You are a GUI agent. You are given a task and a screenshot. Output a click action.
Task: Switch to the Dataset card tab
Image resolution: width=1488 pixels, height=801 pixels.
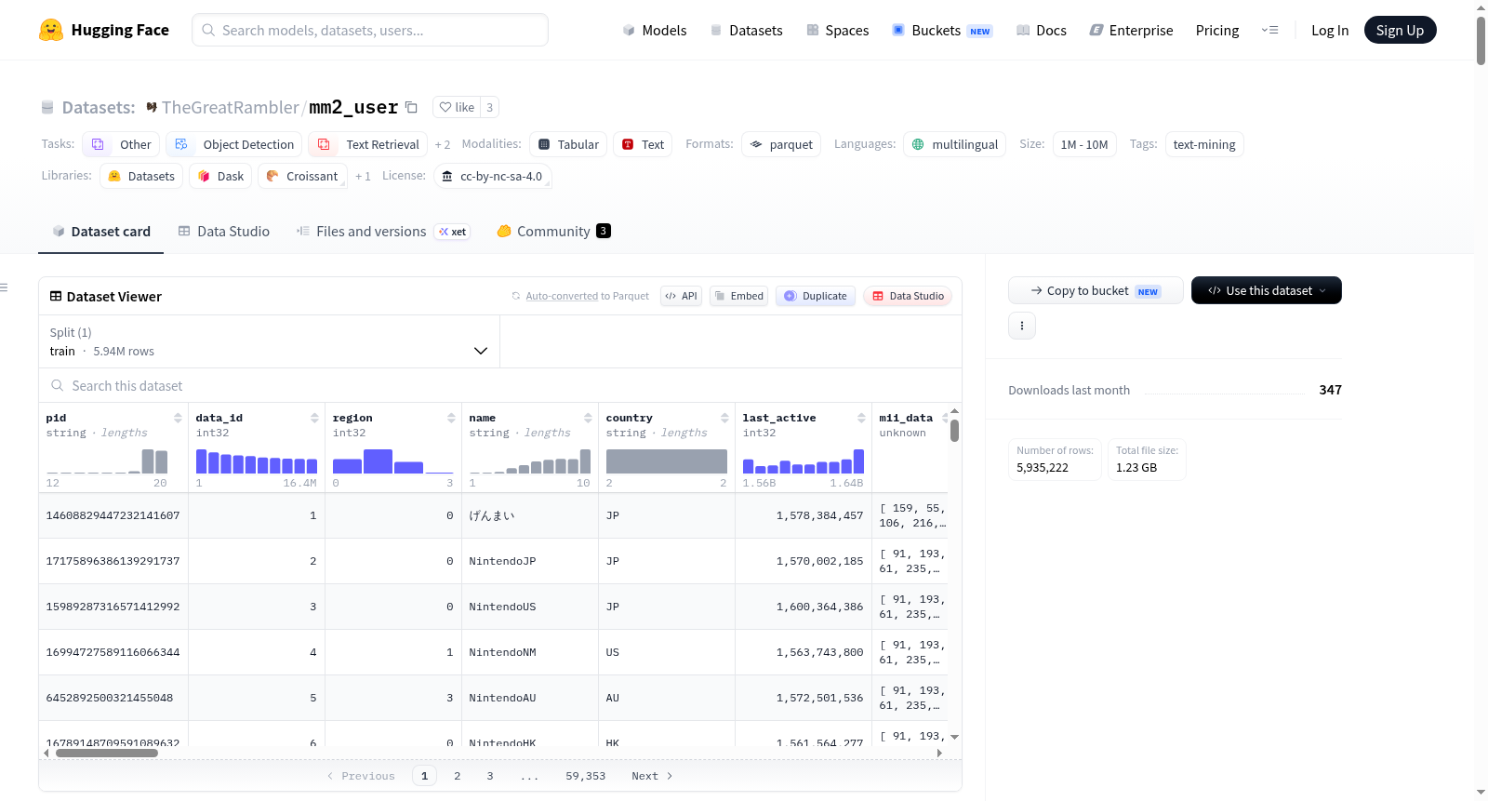coord(100,232)
